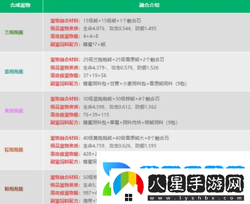The height and width of the screenshot is (204, 250).
Task: Click '需高级宠物粮:' label in 棕抱抱熊 row
Action: pos(66,154)
